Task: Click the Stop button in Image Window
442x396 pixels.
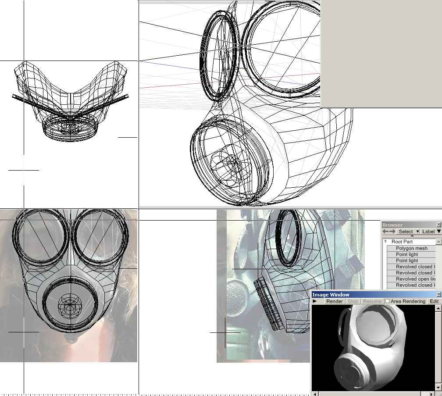Action: coord(353,301)
